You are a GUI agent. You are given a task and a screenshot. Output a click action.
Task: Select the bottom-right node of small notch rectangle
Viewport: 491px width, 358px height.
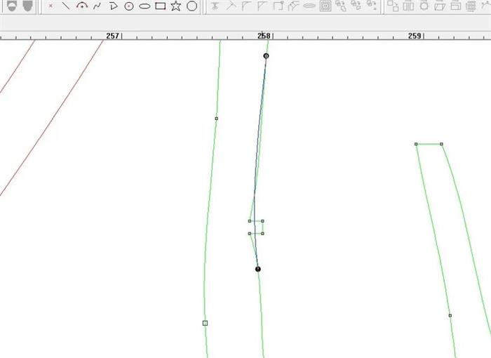tap(262, 234)
